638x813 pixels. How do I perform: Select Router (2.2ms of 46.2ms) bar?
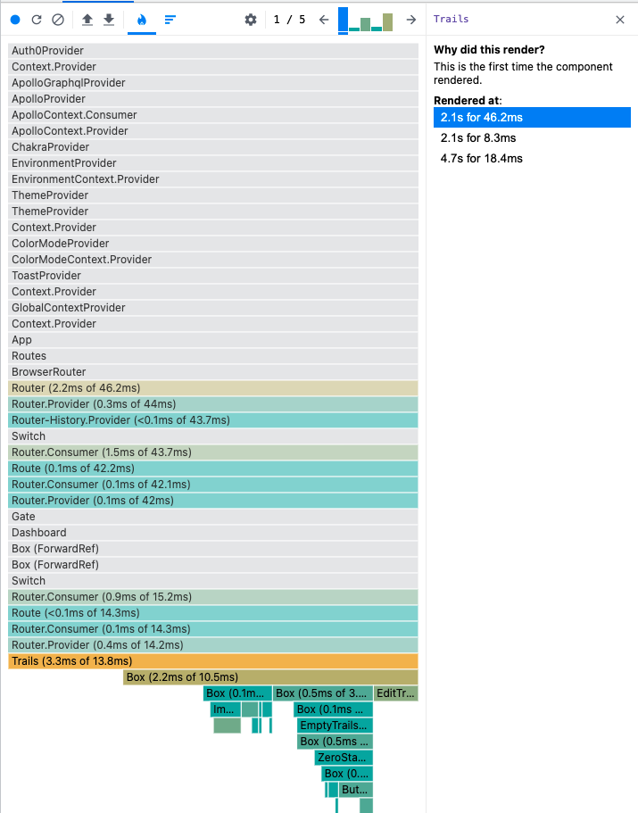click(213, 388)
